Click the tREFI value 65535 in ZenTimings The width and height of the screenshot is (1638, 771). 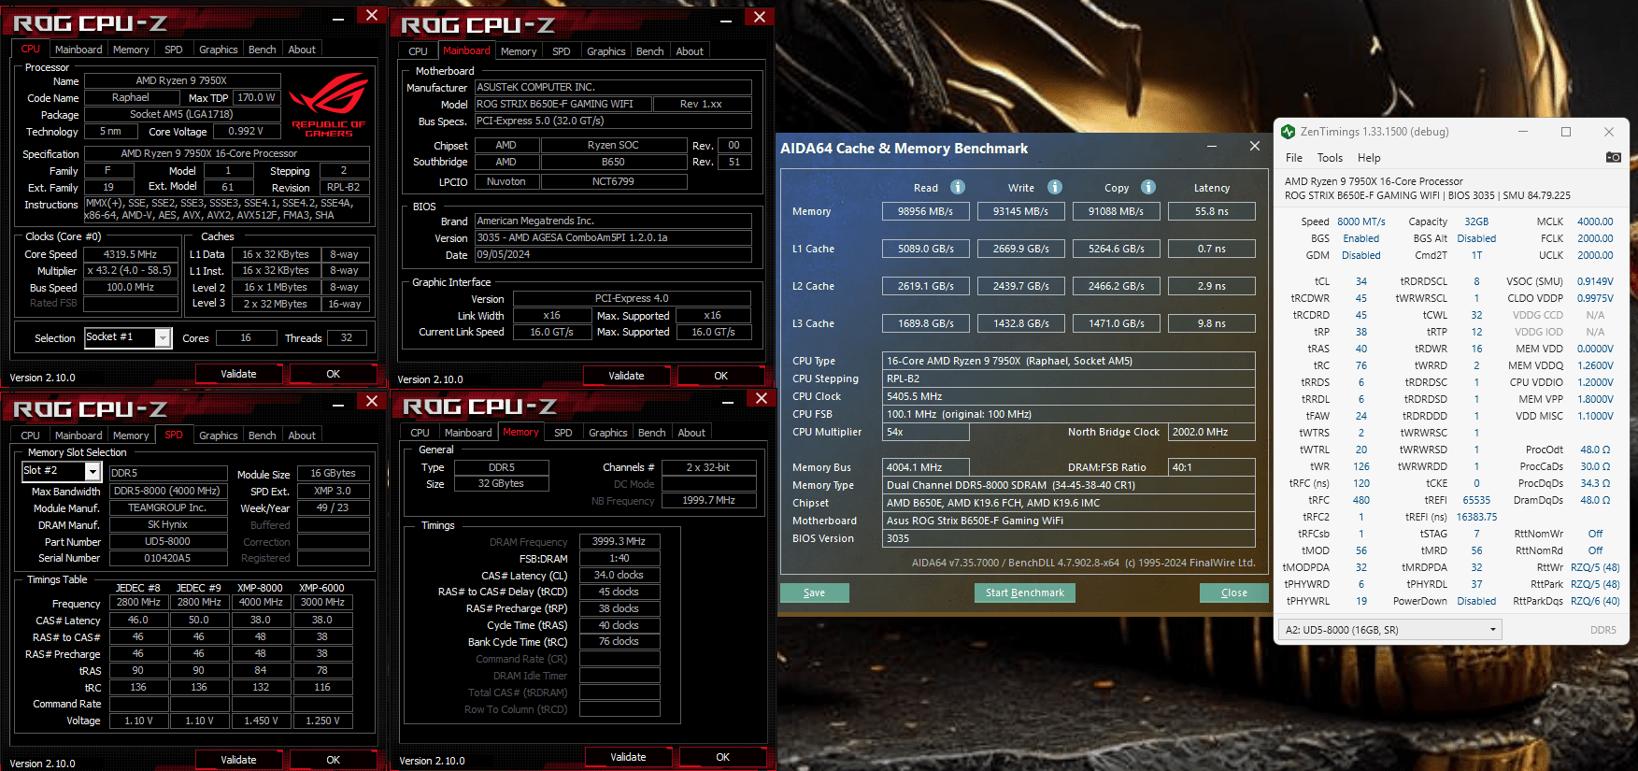coord(1476,500)
